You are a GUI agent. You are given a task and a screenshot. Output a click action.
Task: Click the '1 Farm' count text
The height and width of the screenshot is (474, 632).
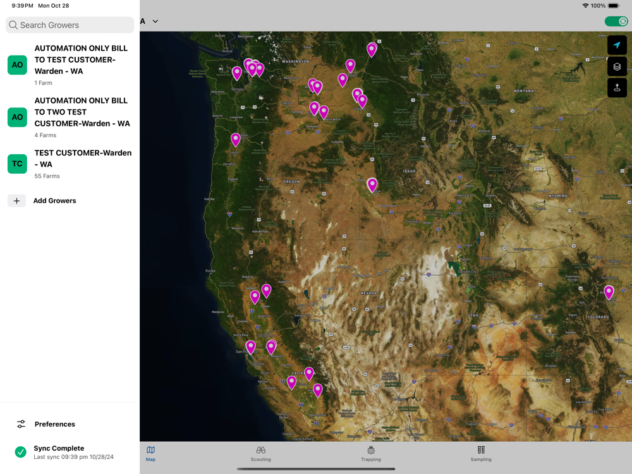pyautogui.click(x=44, y=83)
